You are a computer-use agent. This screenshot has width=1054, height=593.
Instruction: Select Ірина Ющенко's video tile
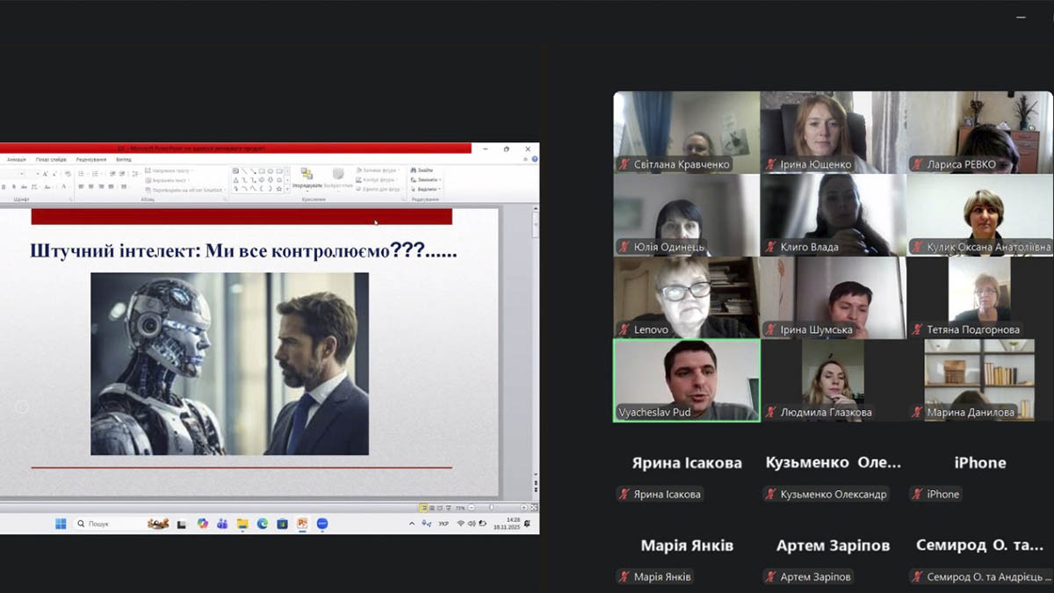coord(833,132)
